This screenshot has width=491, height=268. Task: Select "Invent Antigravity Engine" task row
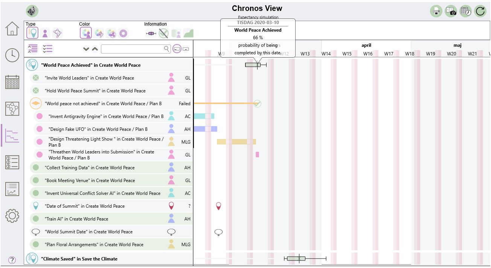click(106, 116)
